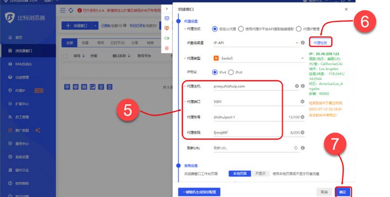Click the refresh sync icon in top bar
This screenshot has height=197, width=390.
(72, 10)
